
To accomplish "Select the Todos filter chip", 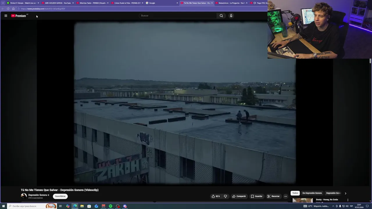I will 295,193.
